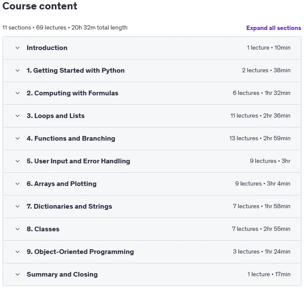Expand the Introduction section chevron
This screenshot has height=289, width=304.
tap(18, 48)
